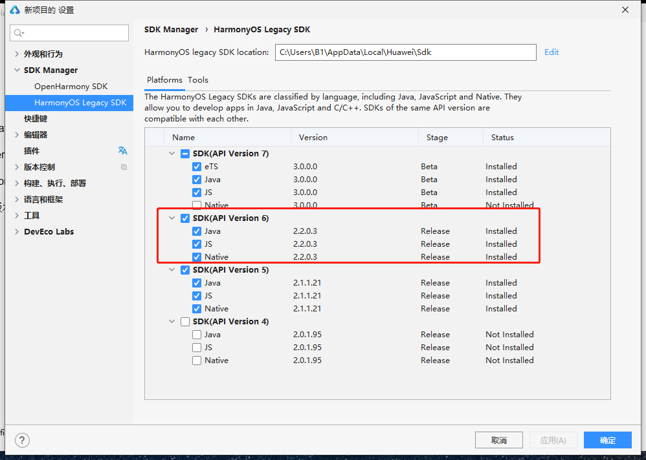
Task: Uncheck Native 2.1.1.21 checkbox
Action: (197, 309)
